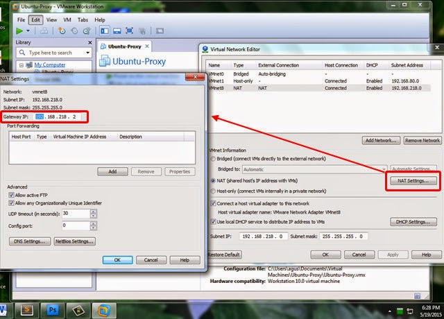
Task: Open the Help menu
Action: click(x=100, y=20)
